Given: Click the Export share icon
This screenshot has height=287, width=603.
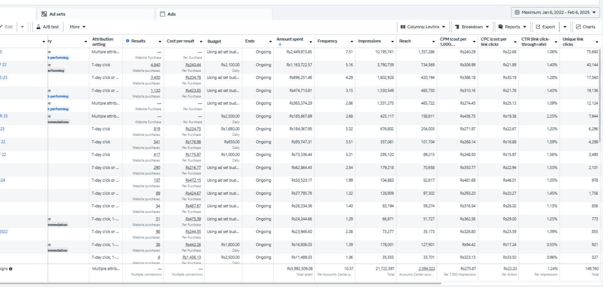Looking at the screenshot, I should [538, 27].
